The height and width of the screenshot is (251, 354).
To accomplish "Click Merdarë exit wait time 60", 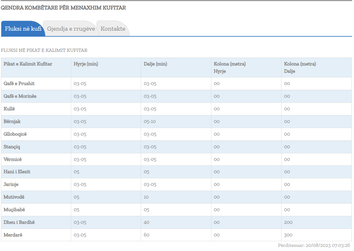I will 146,235.
